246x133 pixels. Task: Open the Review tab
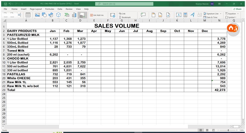click(x=69, y=9)
